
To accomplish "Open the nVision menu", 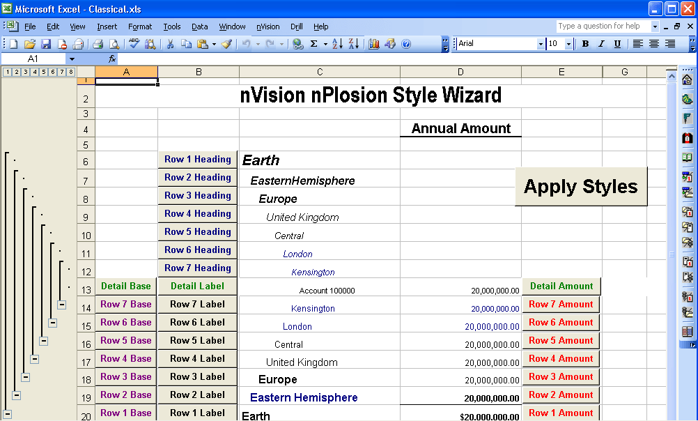I will coord(267,26).
